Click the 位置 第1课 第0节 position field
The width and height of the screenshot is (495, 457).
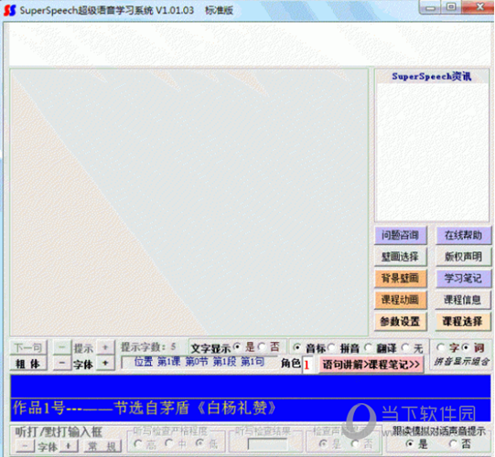click(x=199, y=362)
